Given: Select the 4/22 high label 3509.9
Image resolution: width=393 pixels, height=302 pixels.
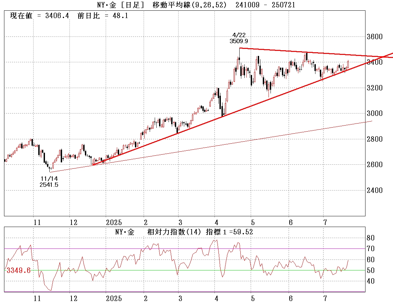Looking at the screenshot, I should tap(239, 41).
